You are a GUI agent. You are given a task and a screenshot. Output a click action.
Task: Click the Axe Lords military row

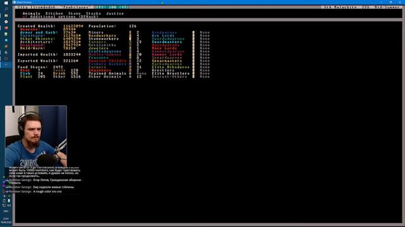181,35
